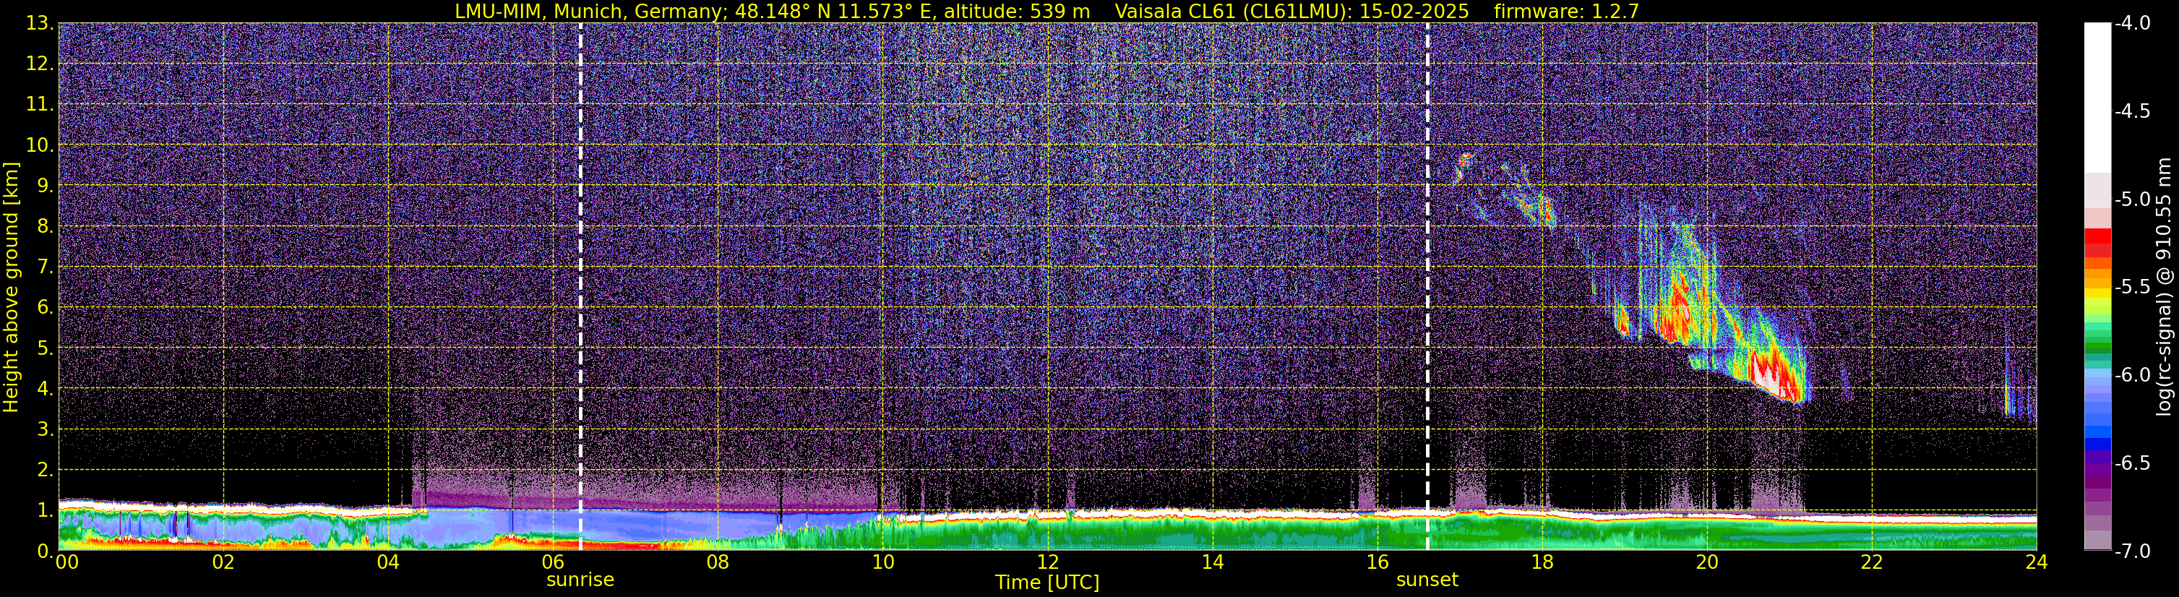
Task: Click the time axis tick label "12"
Action: [x=1047, y=562]
